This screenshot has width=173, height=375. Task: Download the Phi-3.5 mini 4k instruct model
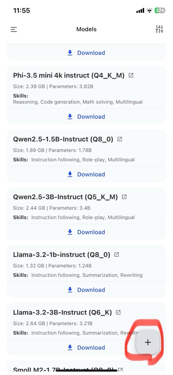[86, 117]
